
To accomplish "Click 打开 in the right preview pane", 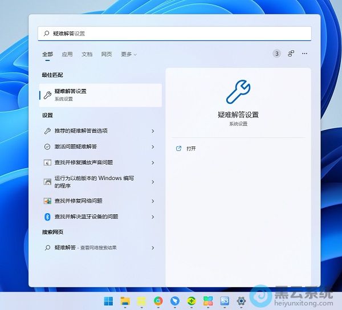I will (191, 148).
